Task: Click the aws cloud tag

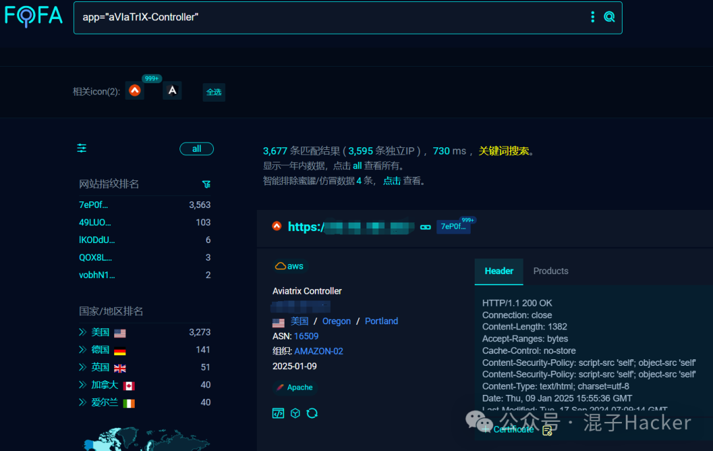Action: tap(289, 266)
